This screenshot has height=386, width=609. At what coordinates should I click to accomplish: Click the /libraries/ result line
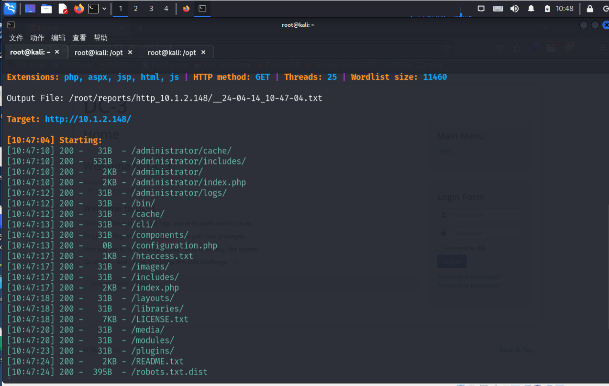157,309
